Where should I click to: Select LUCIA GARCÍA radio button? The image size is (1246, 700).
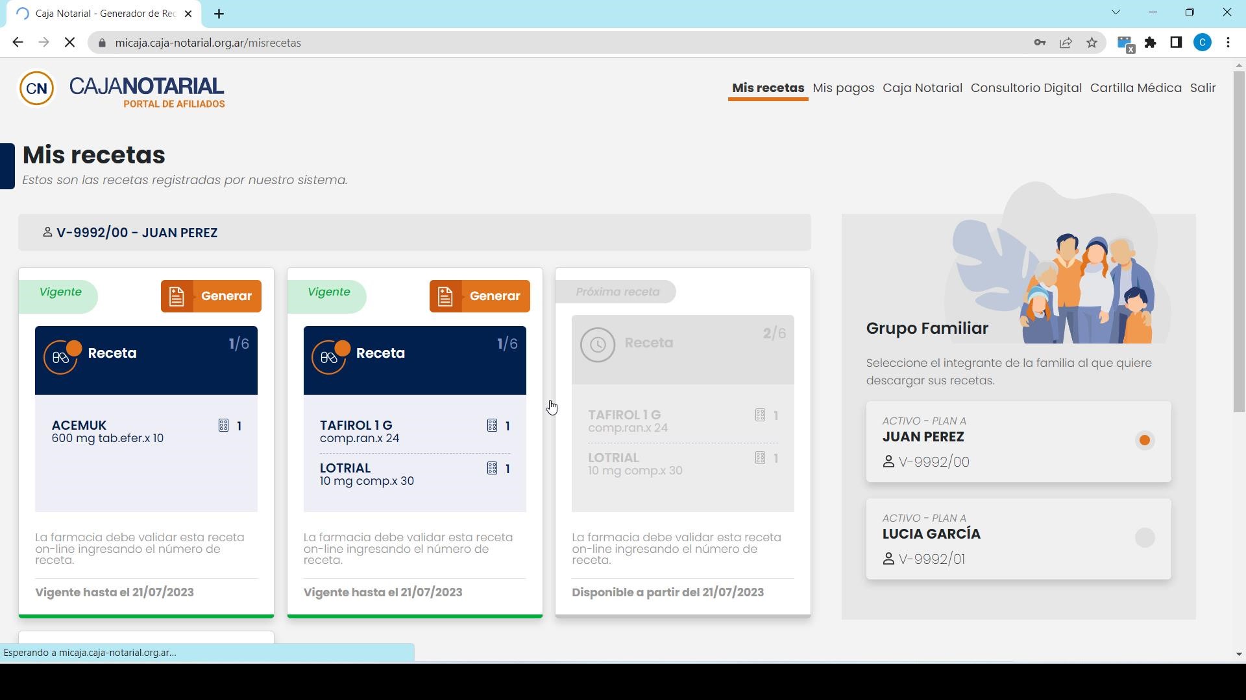1145,538
